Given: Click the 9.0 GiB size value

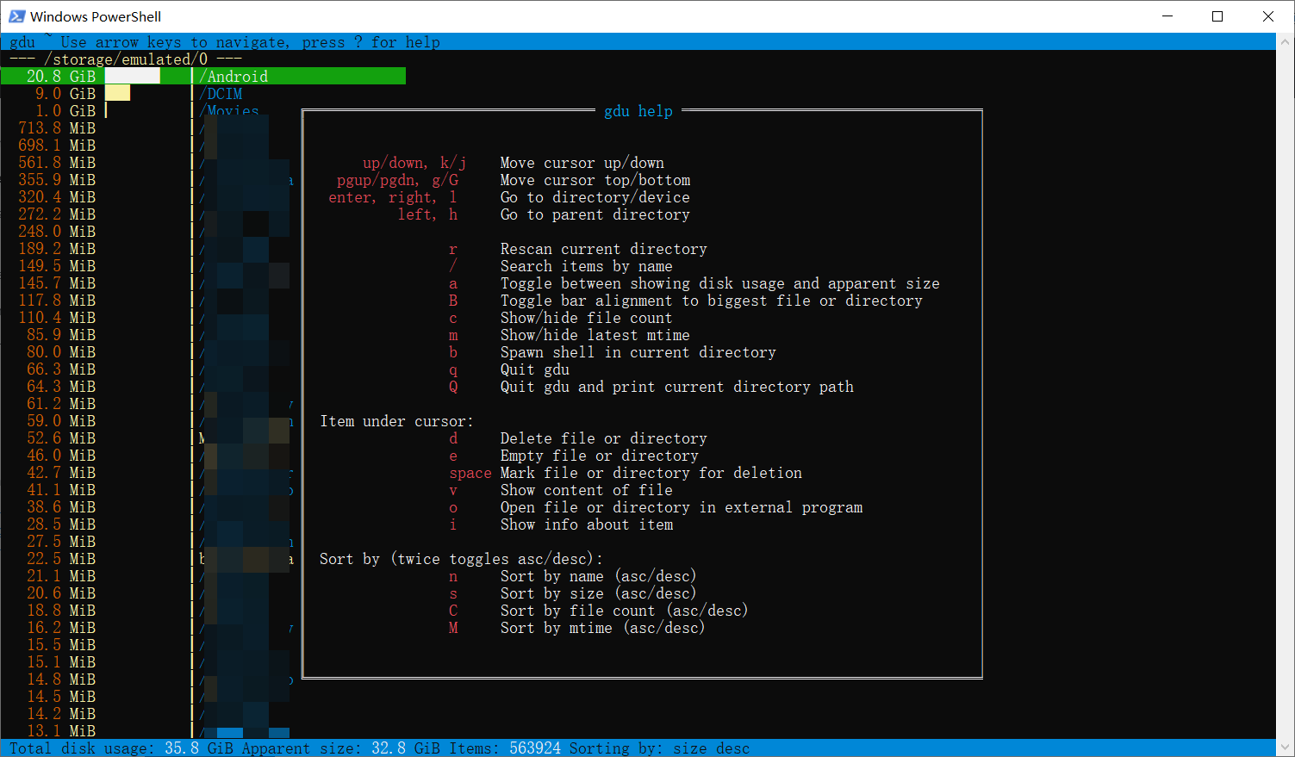Looking at the screenshot, I should pyautogui.click(x=65, y=94).
